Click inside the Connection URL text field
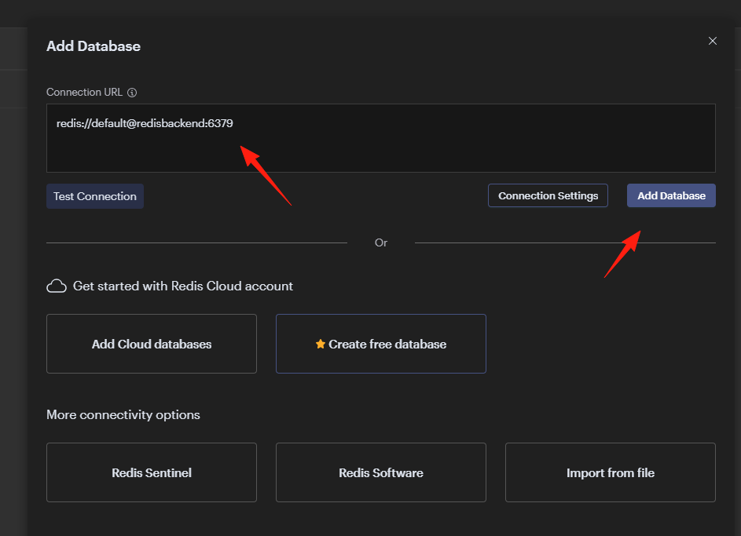The height and width of the screenshot is (536, 741). [x=381, y=138]
